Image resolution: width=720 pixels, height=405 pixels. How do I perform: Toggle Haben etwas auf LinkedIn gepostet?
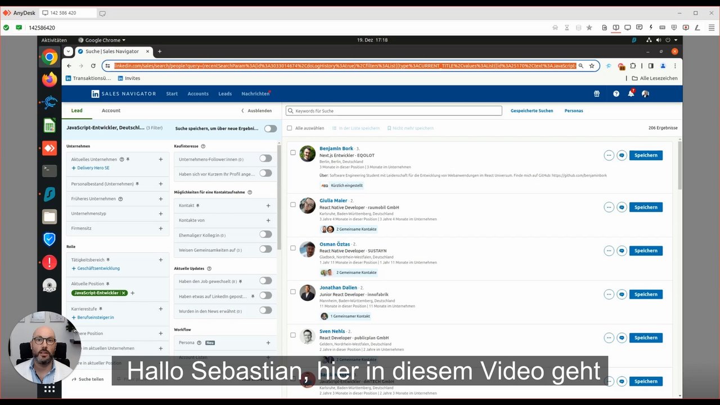(265, 295)
